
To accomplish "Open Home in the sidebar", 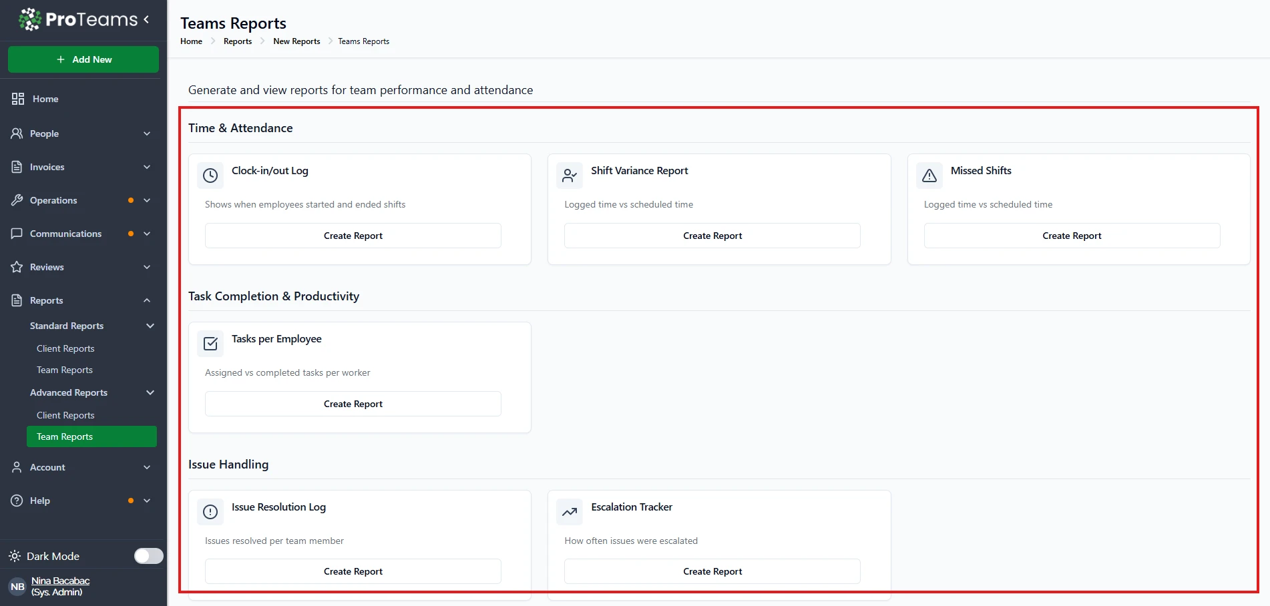I will tap(45, 99).
